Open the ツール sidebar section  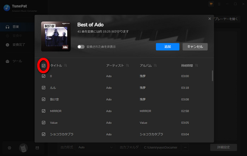(17, 61)
